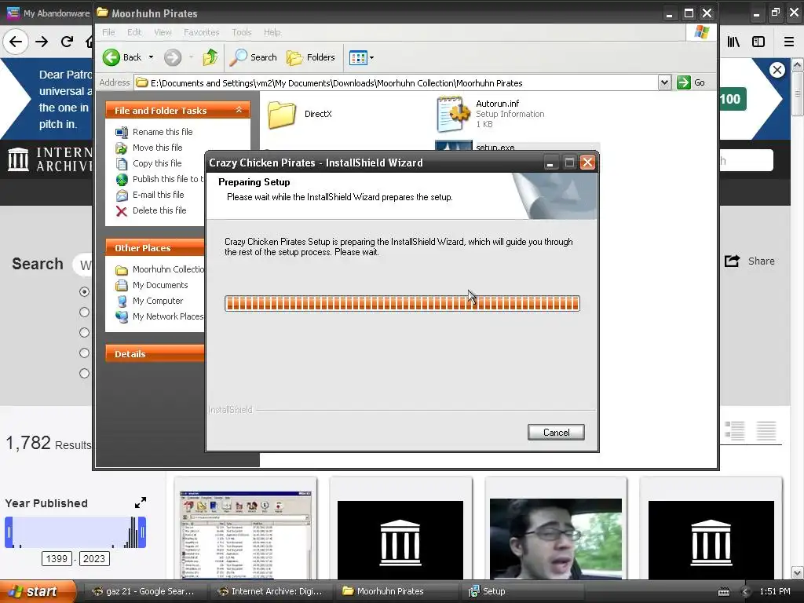Viewport: 804px width, 603px height.
Task: Toggle the browser sidebar icon
Action: click(758, 42)
